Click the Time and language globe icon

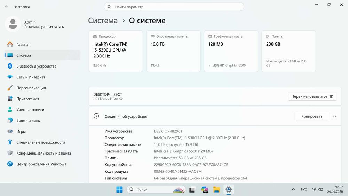[x=10, y=120]
